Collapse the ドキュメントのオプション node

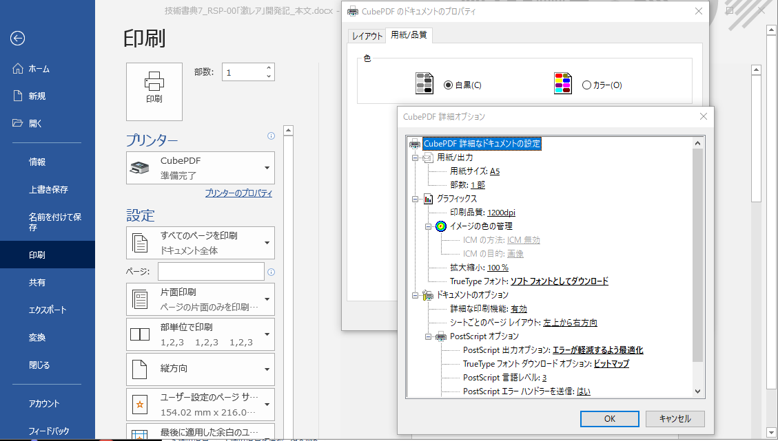[x=416, y=295]
